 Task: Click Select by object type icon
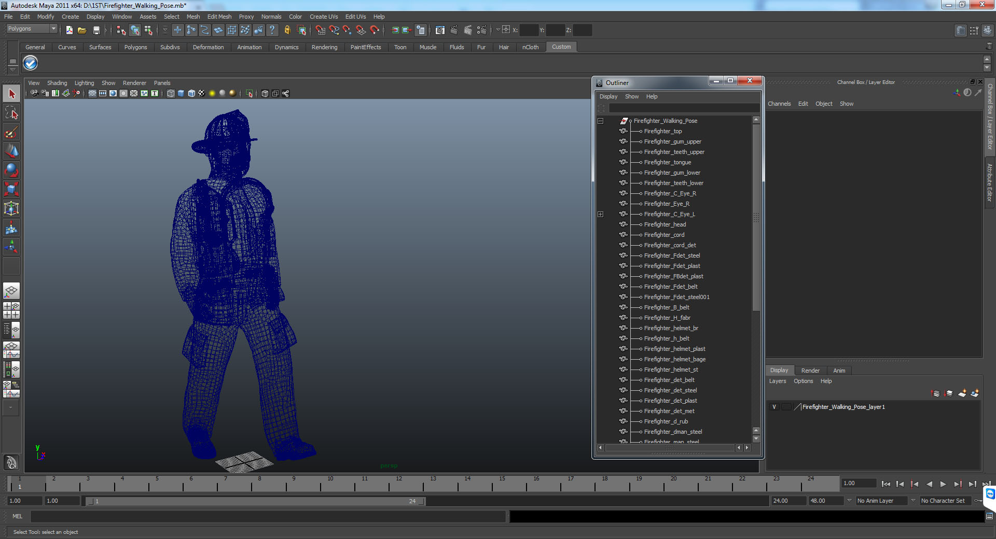pos(135,30)
